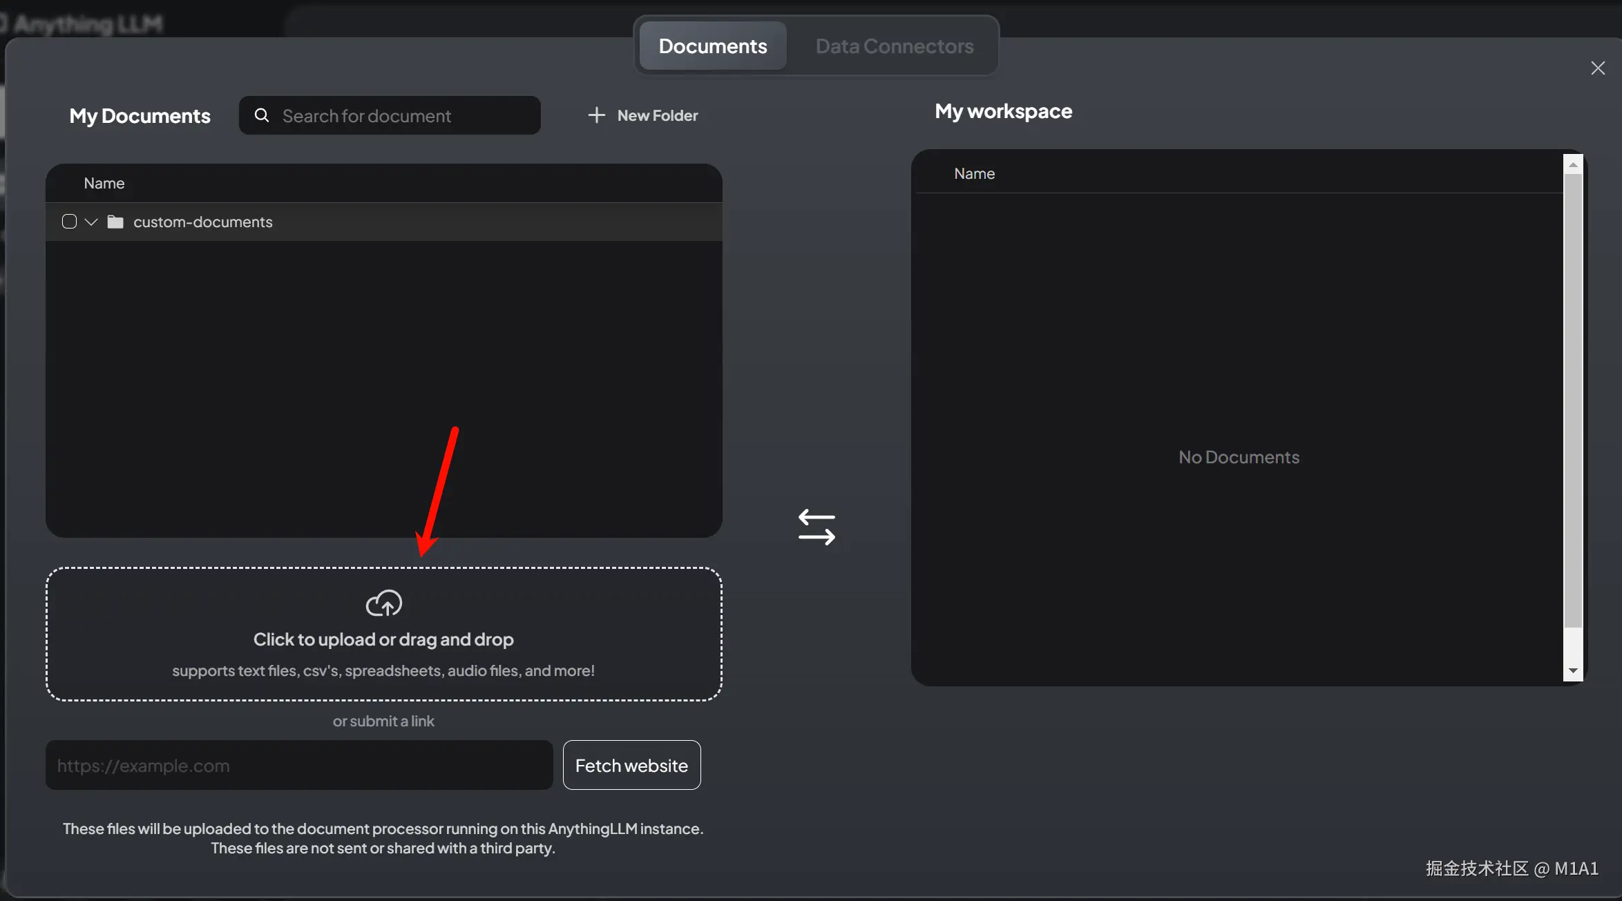
Task: Switch to the Documents tab
Action: click(x=712, y=46)
